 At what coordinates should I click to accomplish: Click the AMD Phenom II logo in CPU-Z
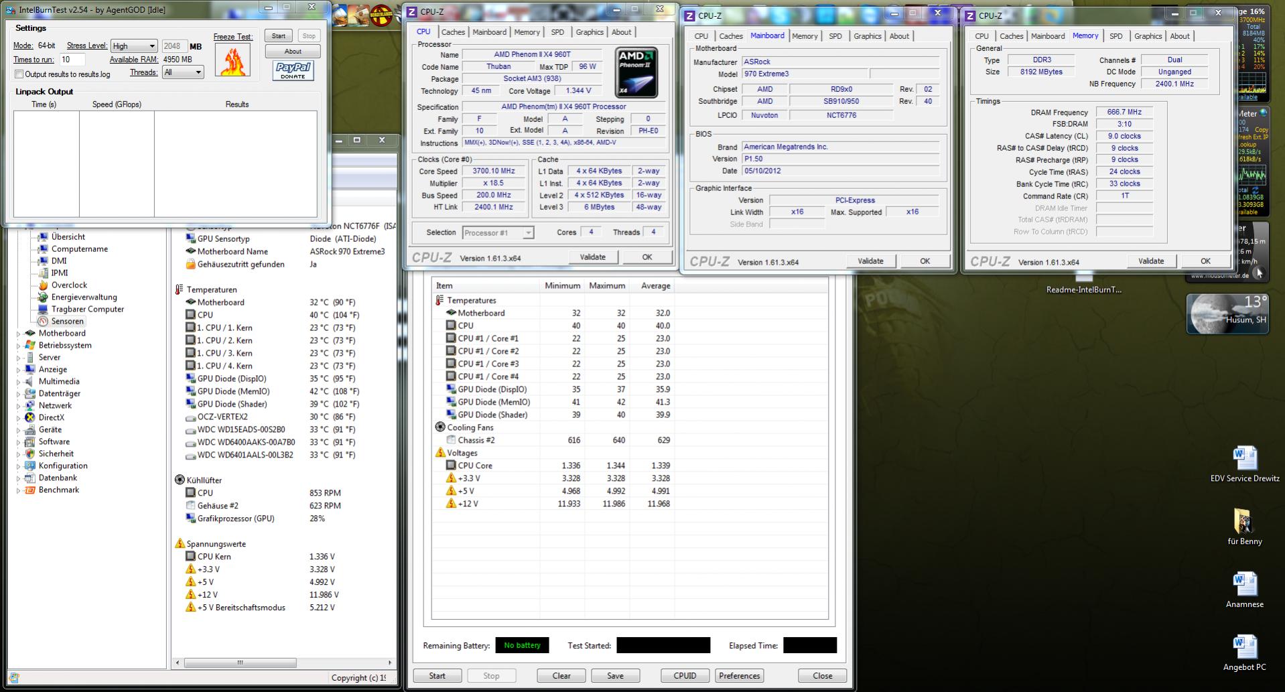[636, 72]
